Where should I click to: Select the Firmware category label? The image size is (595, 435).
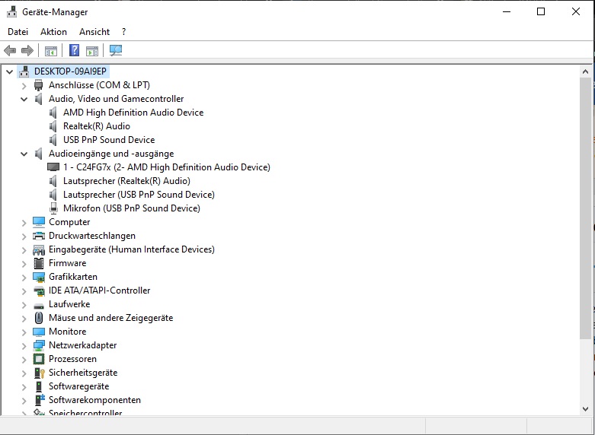[x=68, y=263]
